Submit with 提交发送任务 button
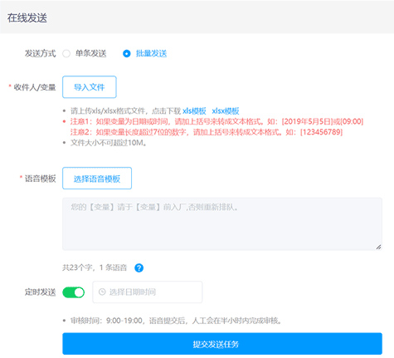 point(222,344)
